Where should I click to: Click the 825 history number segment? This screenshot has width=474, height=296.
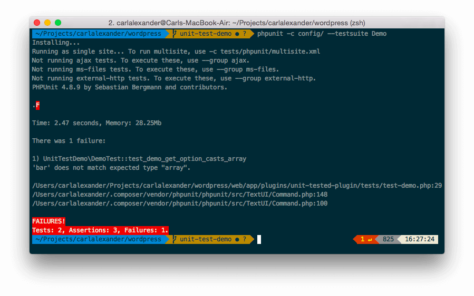point(388,239)
